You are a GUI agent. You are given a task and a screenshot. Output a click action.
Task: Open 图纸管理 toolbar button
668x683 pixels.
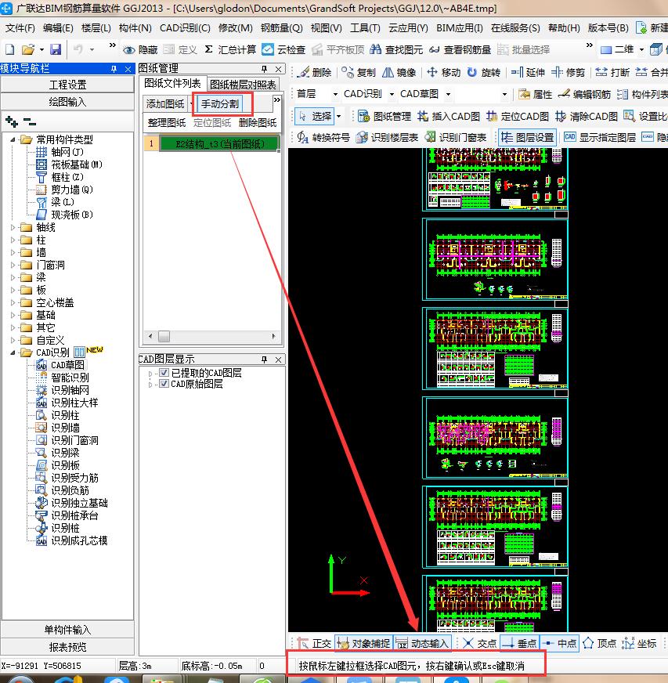click(x=384, y=116)
